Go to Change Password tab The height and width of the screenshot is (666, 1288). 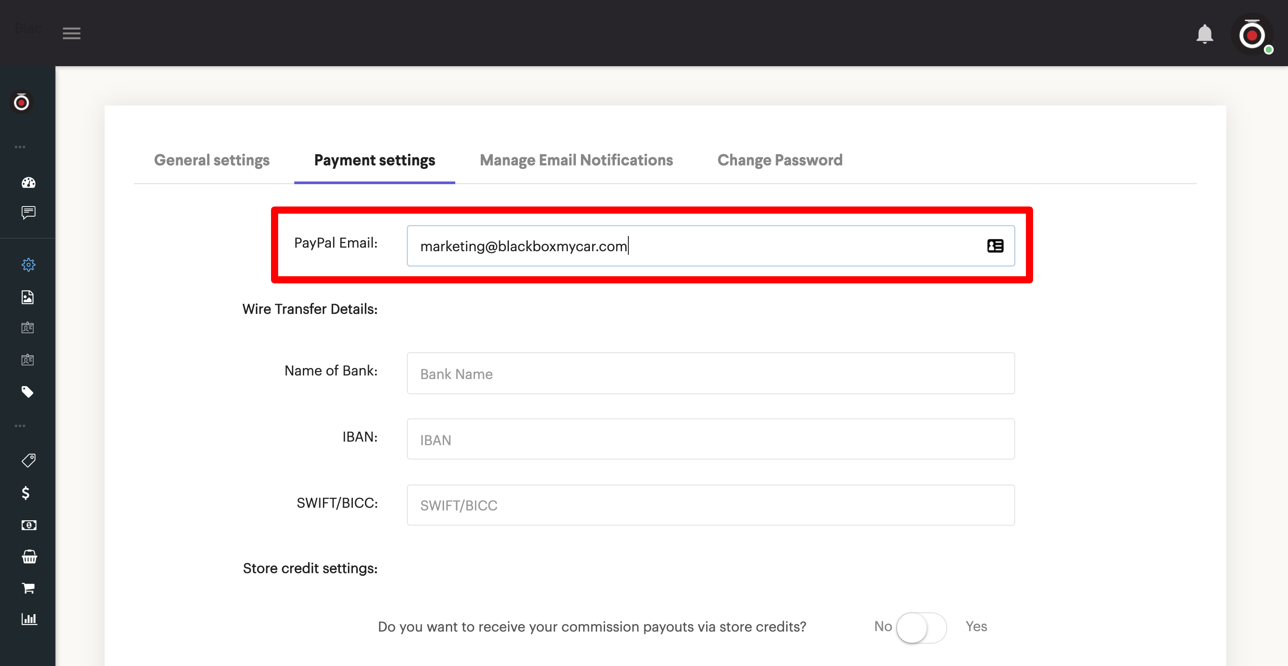click(780, 160)
